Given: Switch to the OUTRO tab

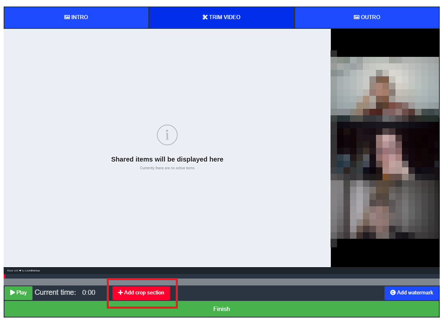Looking at the screenshot, I should tap(367, 17).
